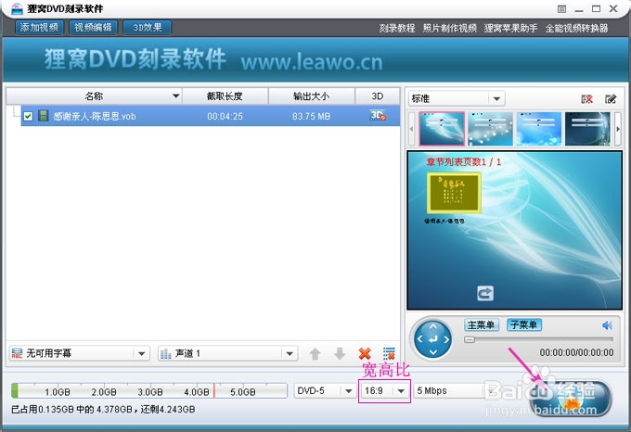This screenshot has height=432, width=631.
Task: Select the first pink-bordered menu template thumbnail
Action: click(x=442, y=129)
